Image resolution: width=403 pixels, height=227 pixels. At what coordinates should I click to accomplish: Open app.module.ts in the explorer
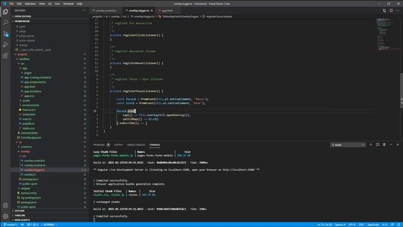[x=33, y=91]
